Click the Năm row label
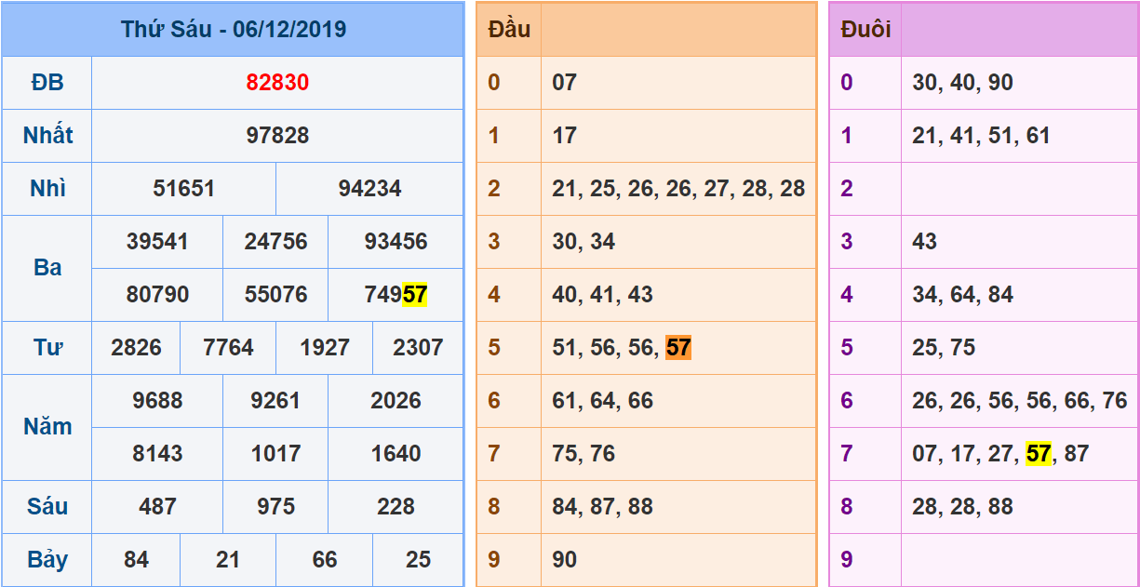The height and width of the screenshot is (587, 1140). 47,427
